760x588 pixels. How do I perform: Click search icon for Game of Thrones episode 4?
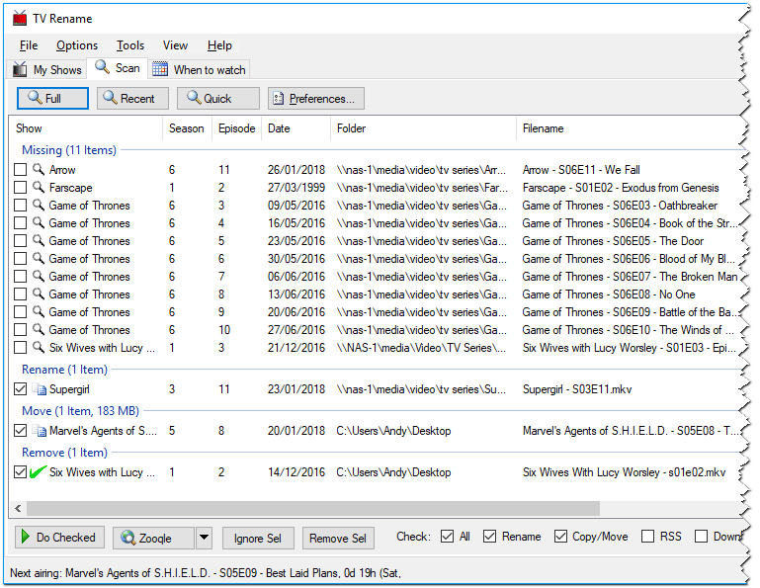tap(39, 222)
